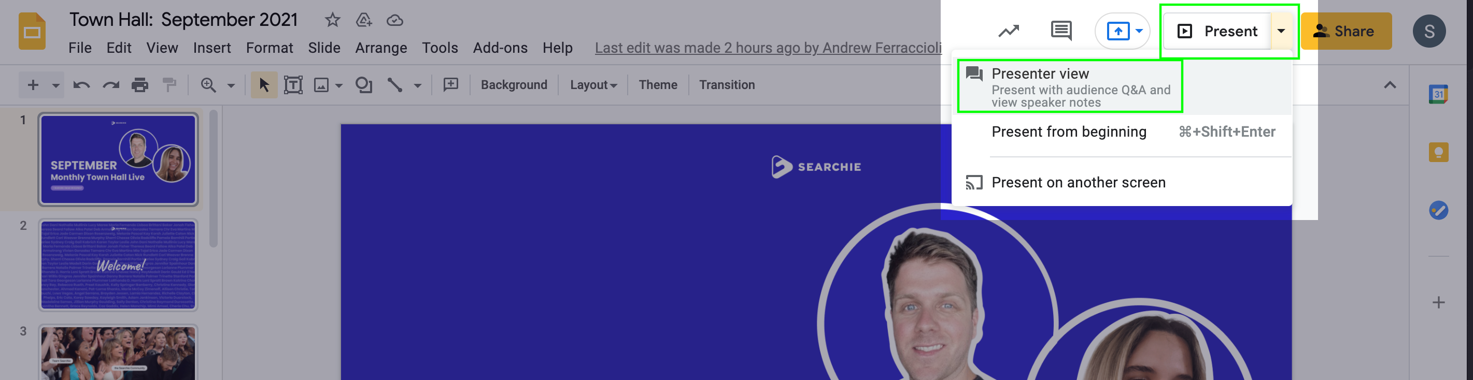Click the Redo icon

coord(111,85)
